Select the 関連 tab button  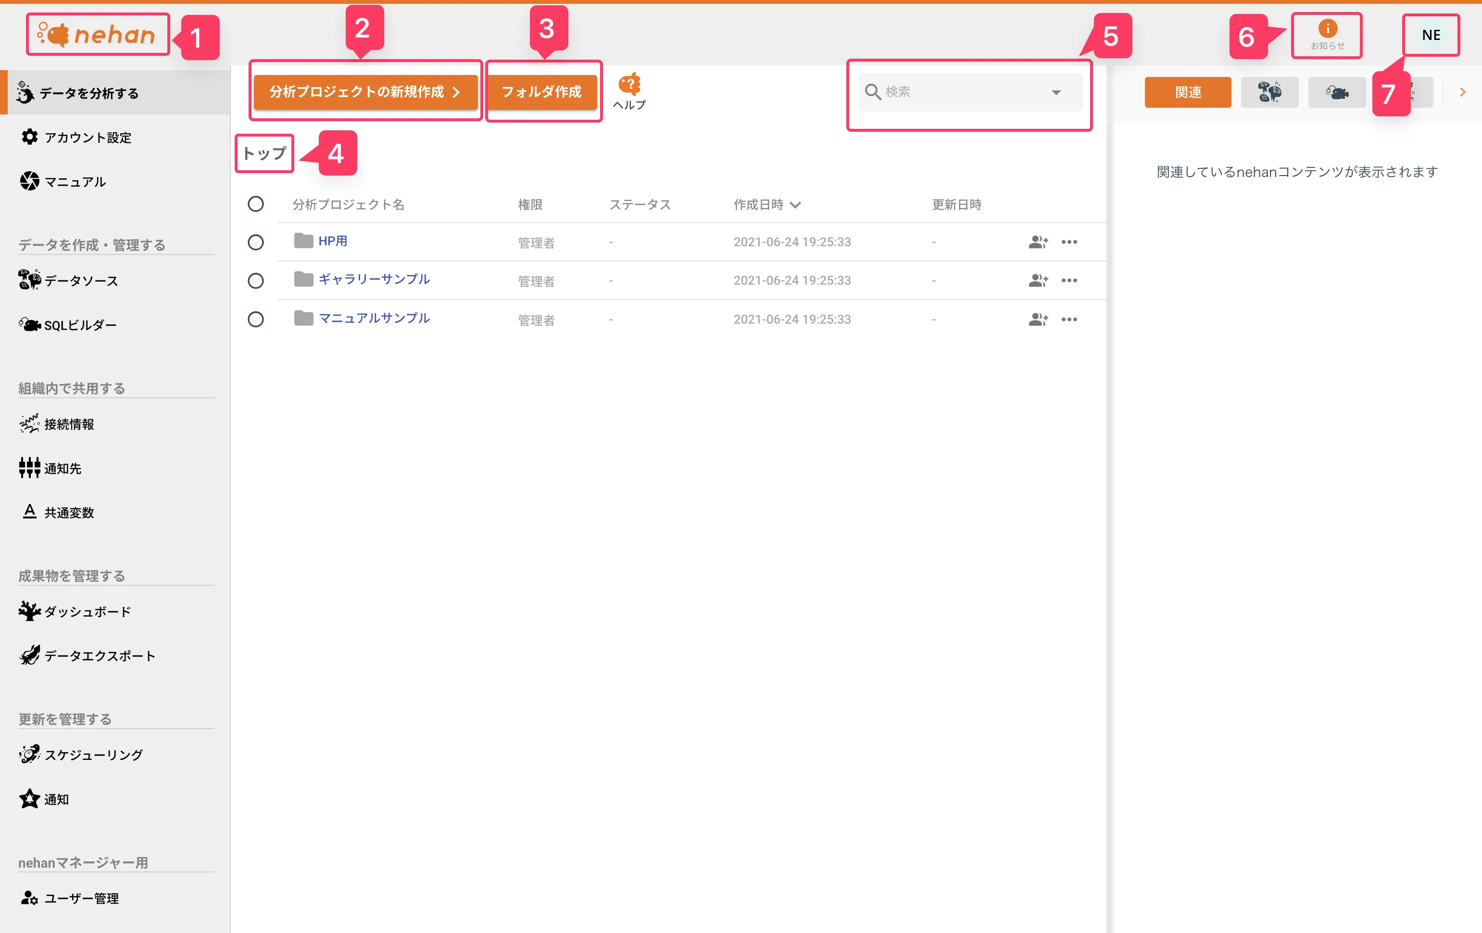(1188, 92)
